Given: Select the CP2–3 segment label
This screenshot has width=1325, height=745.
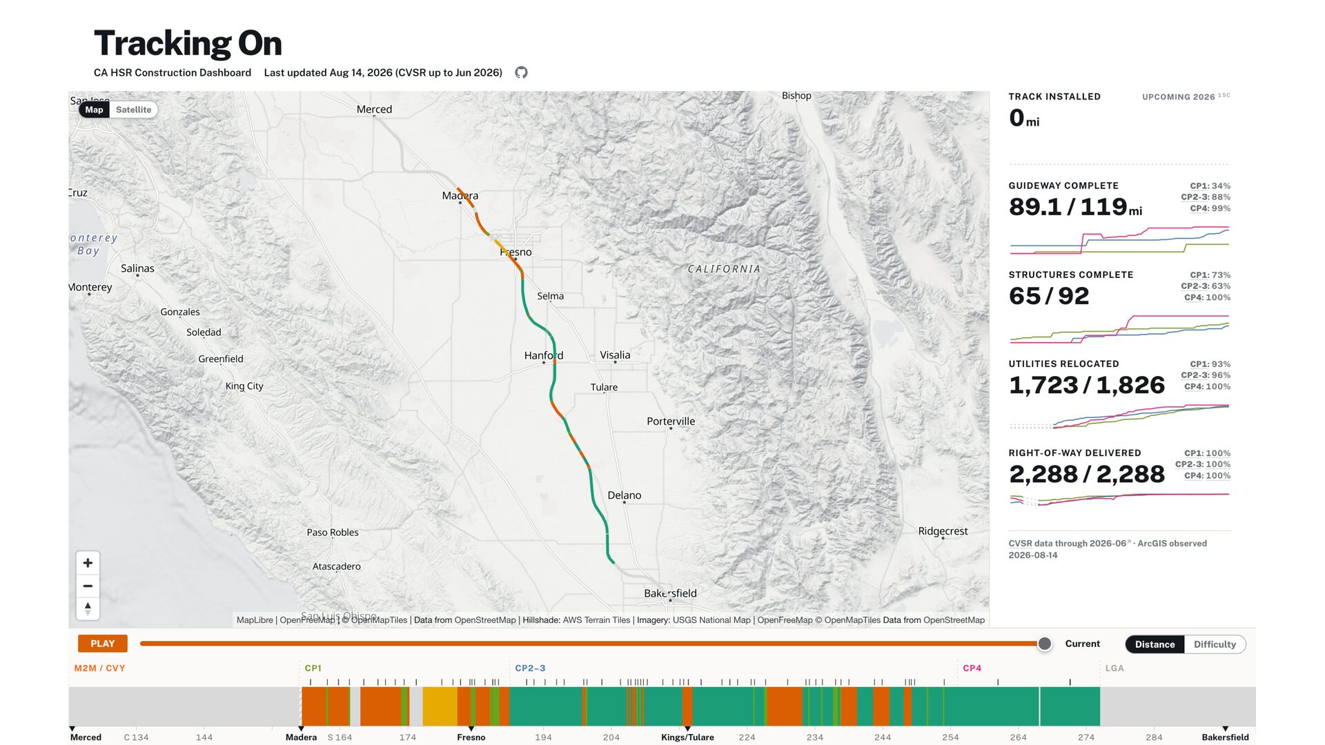Looking at the screenshot, I should 530,668.
